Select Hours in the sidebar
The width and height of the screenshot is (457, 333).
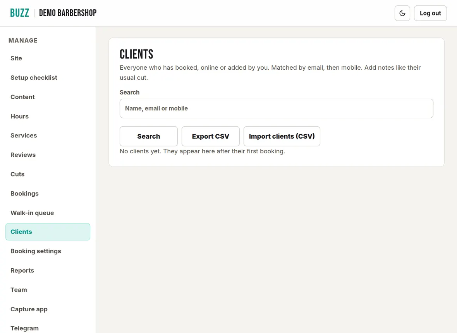(48, 116)
